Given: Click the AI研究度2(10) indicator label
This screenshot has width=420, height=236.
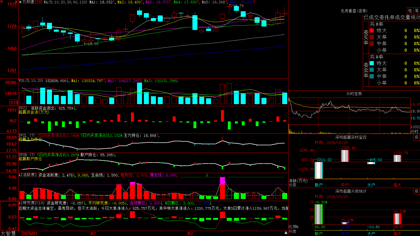Looking at the screenshot, I should [31, 203].
